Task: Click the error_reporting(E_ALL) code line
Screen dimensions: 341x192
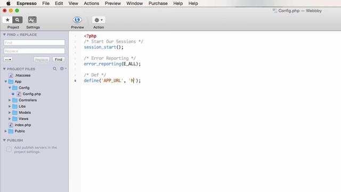Action: [112, 64]
